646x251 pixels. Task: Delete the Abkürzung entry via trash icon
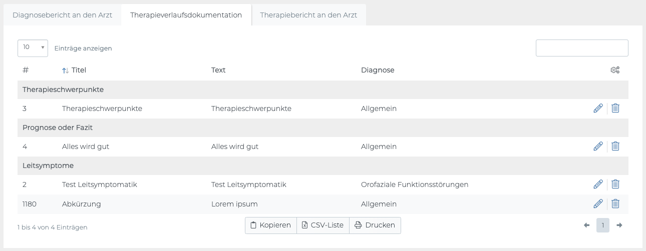coord(615,204)
